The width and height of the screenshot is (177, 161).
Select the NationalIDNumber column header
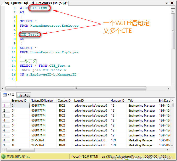tap(43, 101)
